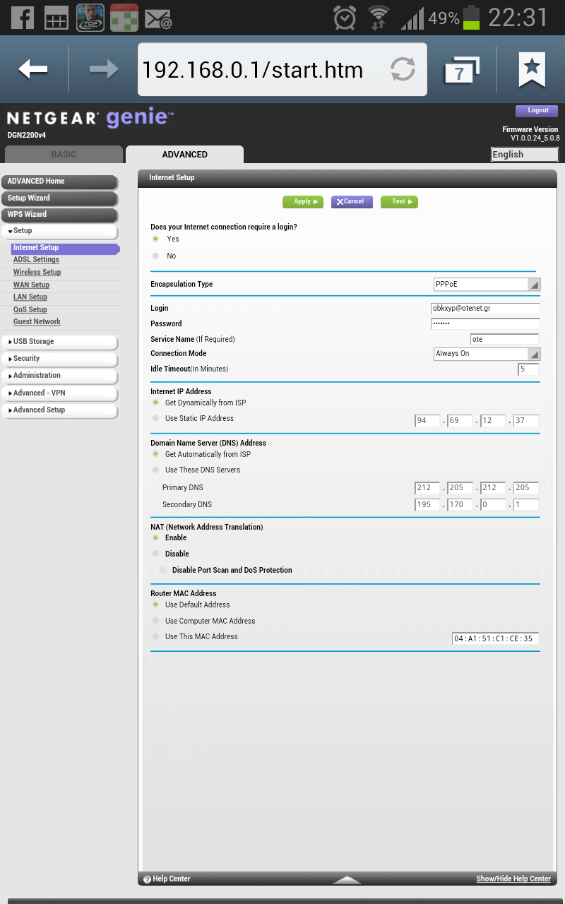Click the Cancel button
565x904 pixels.
coord(352,202)
